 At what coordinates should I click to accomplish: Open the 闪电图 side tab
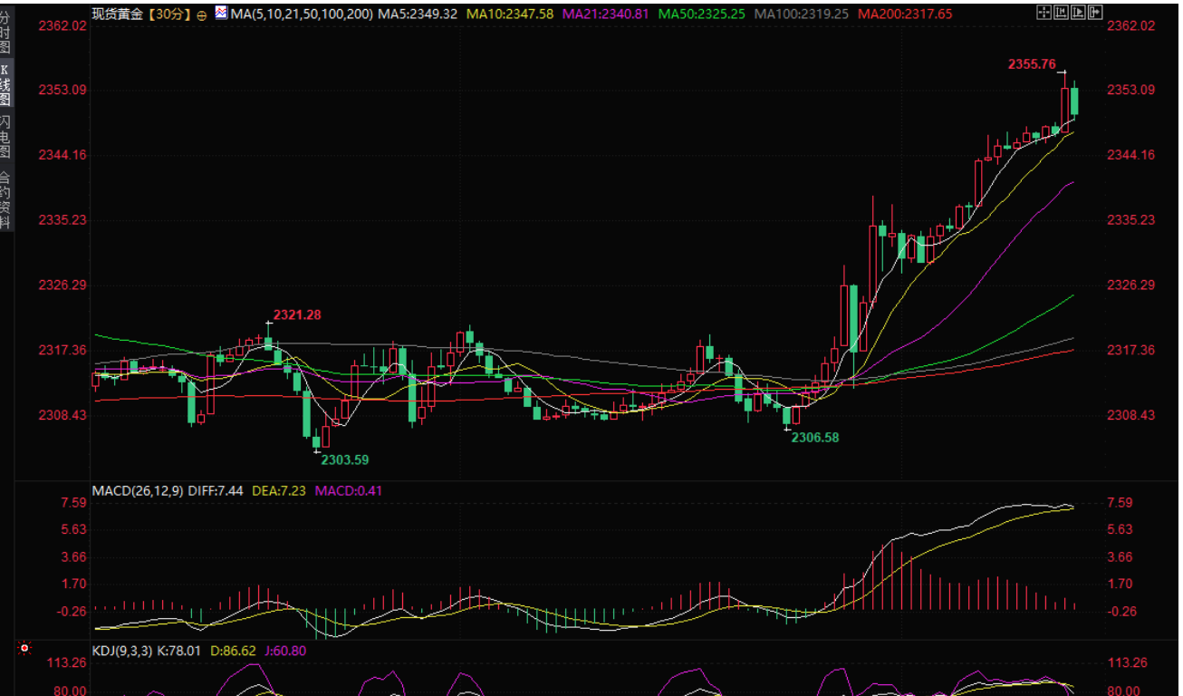(x=5, y=136)
